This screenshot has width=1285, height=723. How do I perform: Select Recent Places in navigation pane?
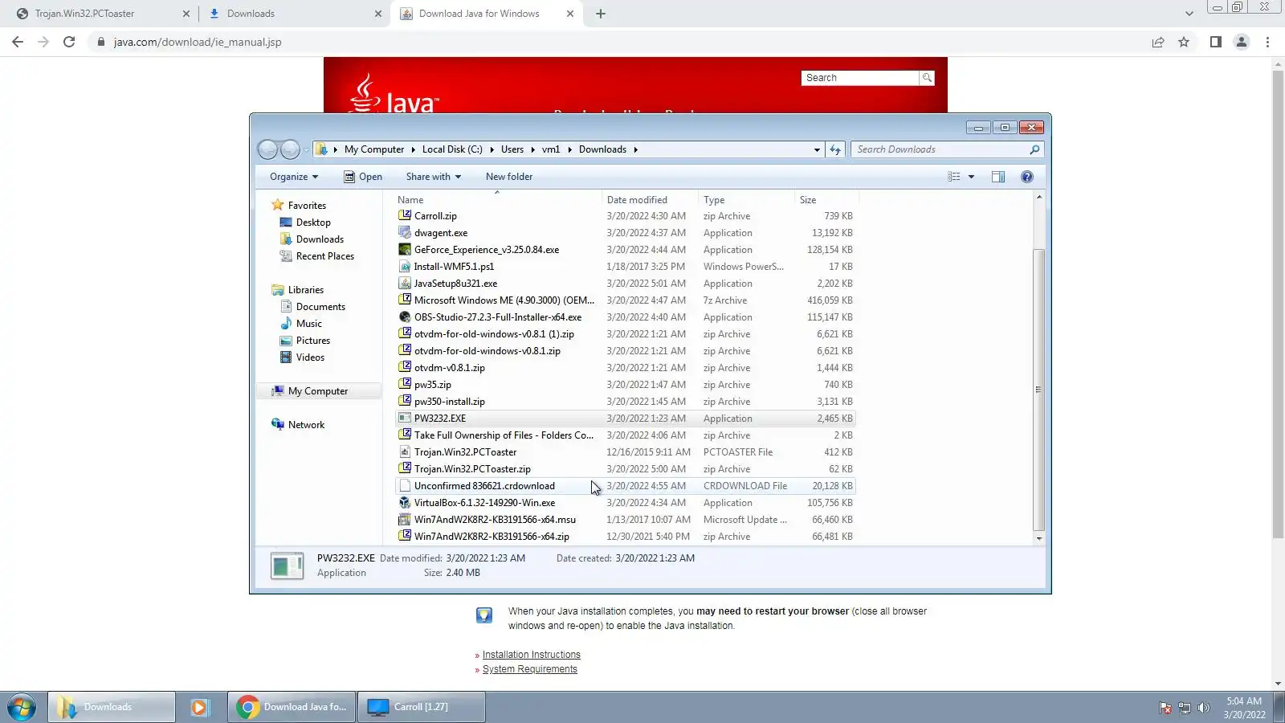pyautogui.click(x=324, y=256)
